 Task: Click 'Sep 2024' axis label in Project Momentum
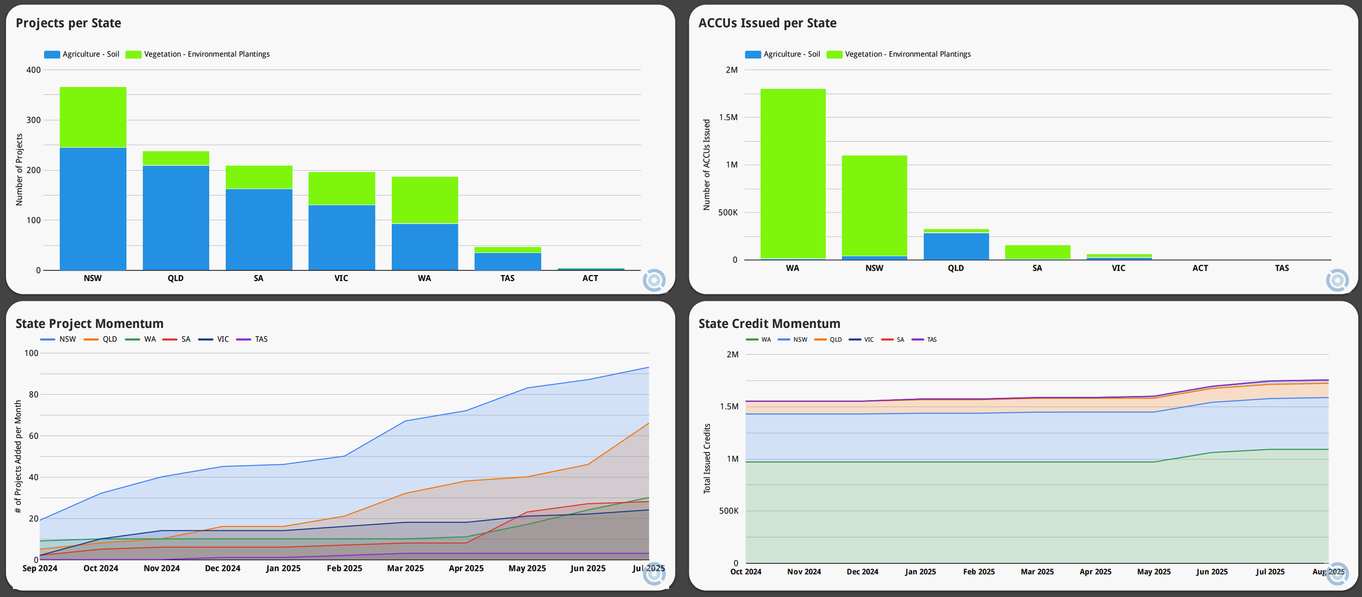click(x=40, y=568)
